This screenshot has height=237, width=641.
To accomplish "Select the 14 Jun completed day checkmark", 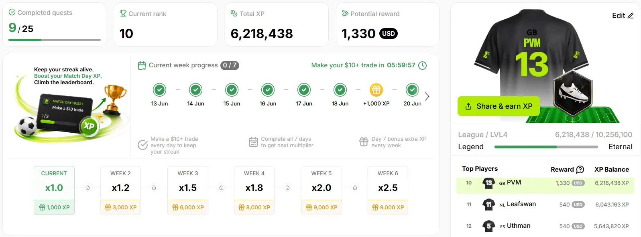I will (195, 90).
